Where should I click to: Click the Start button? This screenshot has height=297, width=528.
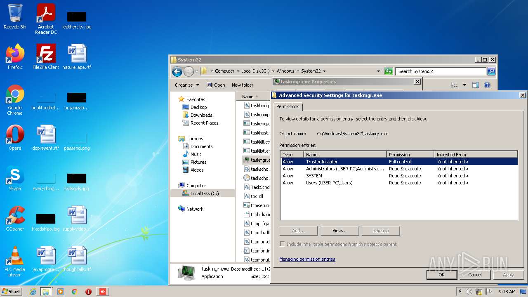[x=11, y=292]
